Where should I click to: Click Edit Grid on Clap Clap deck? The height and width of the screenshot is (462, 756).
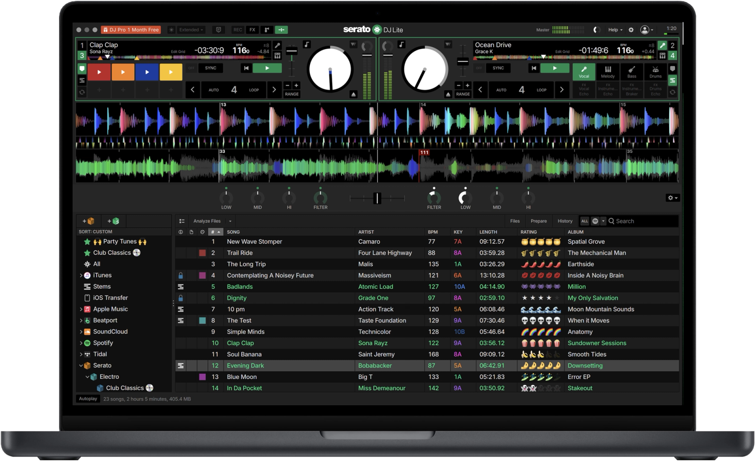pos(178,51)
